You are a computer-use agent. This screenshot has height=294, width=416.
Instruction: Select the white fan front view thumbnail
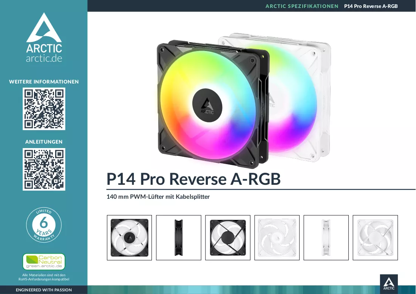pos(277,237)
